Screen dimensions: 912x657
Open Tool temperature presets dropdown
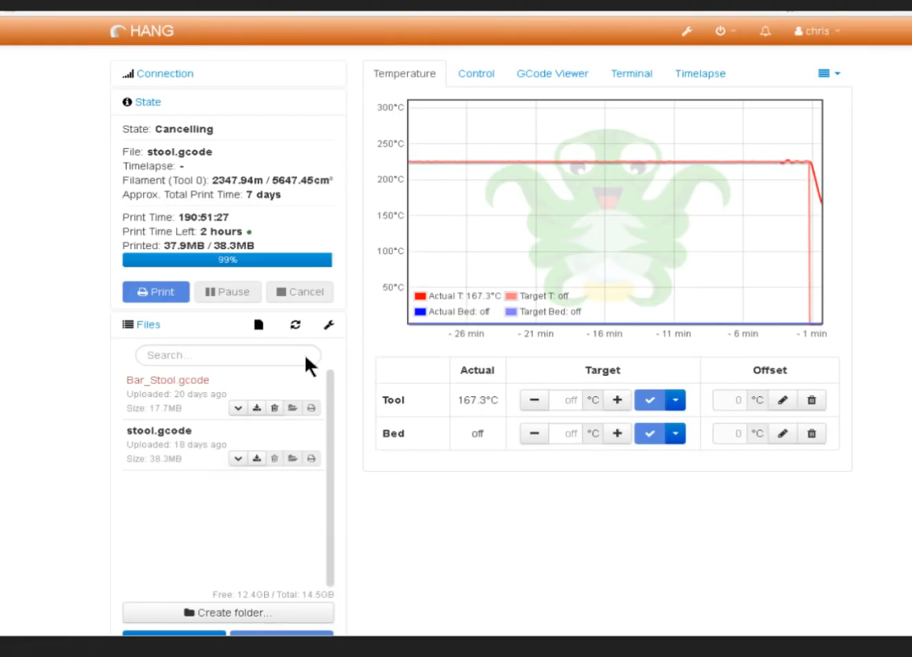[675, 400]
